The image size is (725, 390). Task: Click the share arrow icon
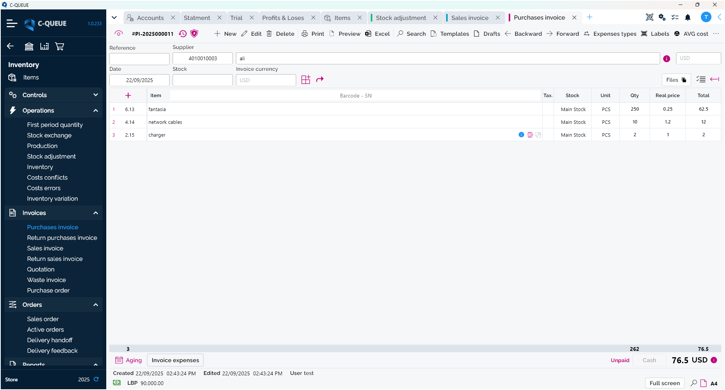[x=320, y=79]
